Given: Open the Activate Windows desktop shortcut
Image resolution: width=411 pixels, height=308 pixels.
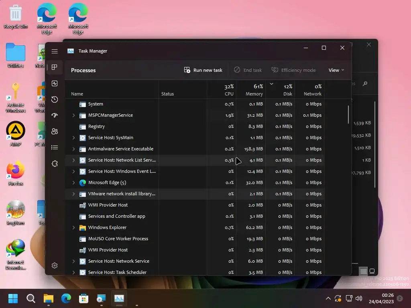Looking at the screenshot, I should pyautogui.click(x=16, y=97).
